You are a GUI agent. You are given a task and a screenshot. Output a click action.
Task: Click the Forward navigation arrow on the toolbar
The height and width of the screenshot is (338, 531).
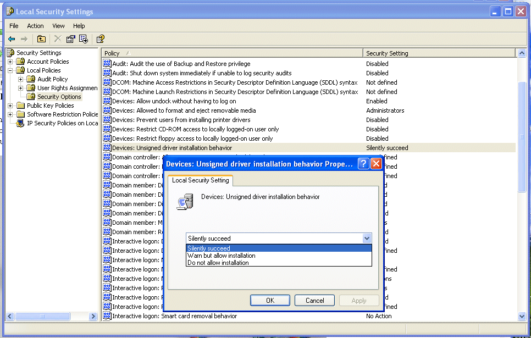(x=24, y=38)
